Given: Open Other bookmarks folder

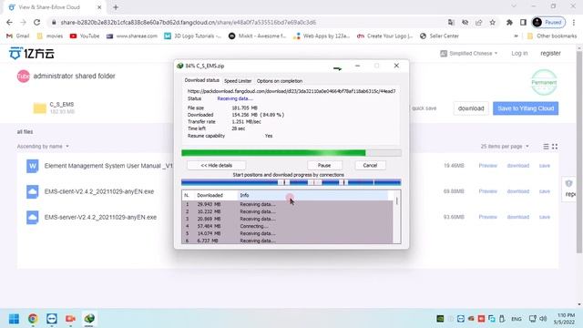Looking at the screenshot, I should [x=552, y=36].
